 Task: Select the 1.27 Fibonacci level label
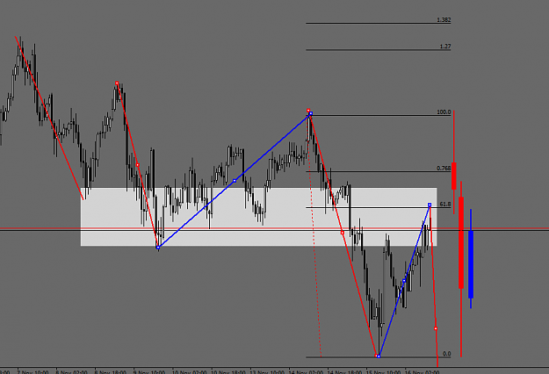pyautogui.click(x=445, y=47)
